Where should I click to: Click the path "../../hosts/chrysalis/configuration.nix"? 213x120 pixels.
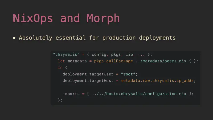(x=139, y=94)
